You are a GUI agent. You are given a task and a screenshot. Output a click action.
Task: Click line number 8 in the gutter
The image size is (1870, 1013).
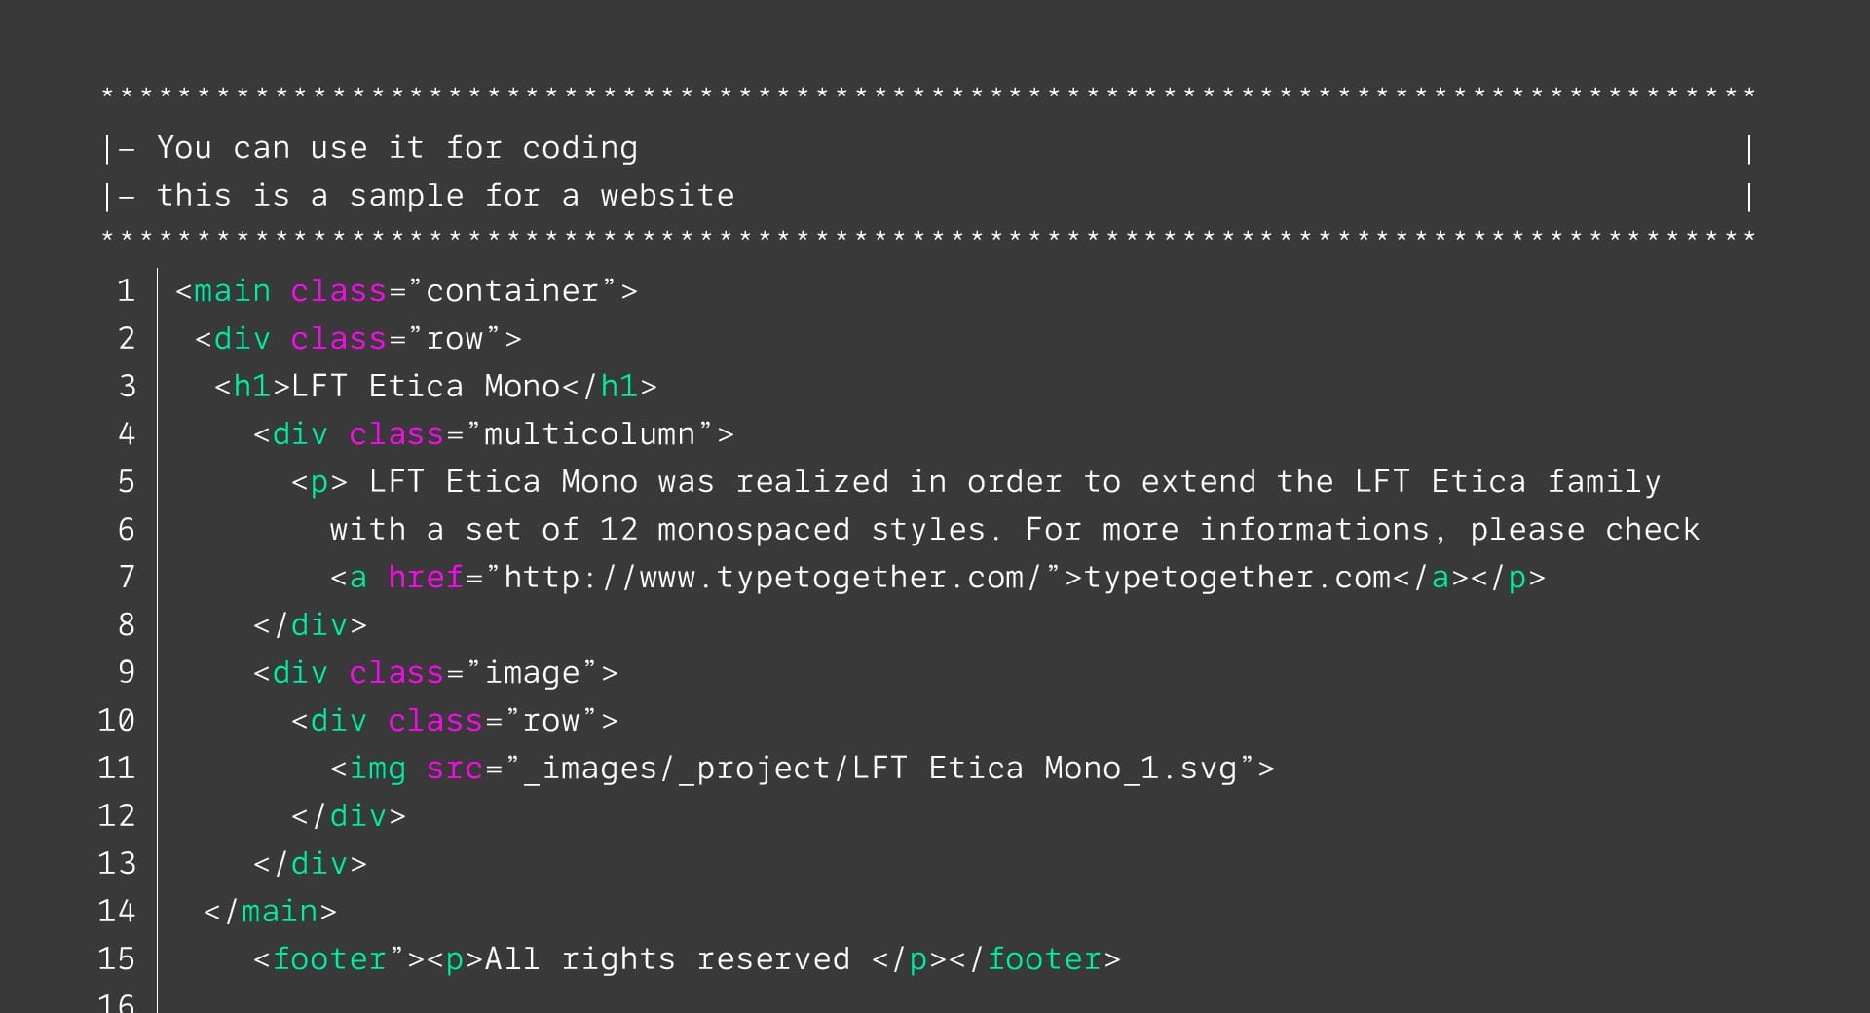coord(126,624)
